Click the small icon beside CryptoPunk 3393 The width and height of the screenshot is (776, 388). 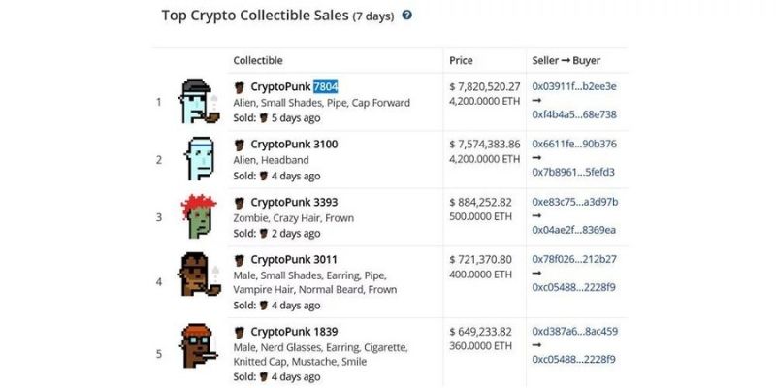[x=240, y=202]
